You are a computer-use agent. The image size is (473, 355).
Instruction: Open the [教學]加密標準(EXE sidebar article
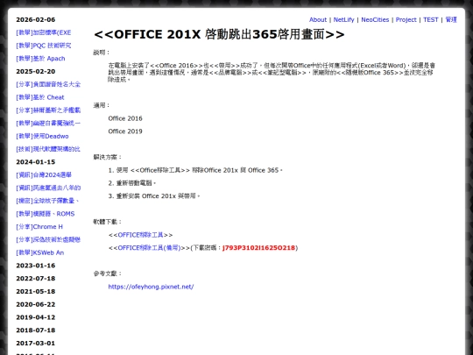[x=44, y=32]
